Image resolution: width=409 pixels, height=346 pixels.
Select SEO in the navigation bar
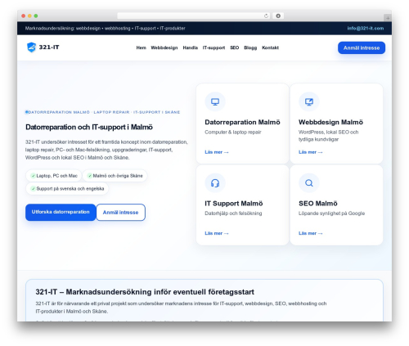(x=234, y=47)
